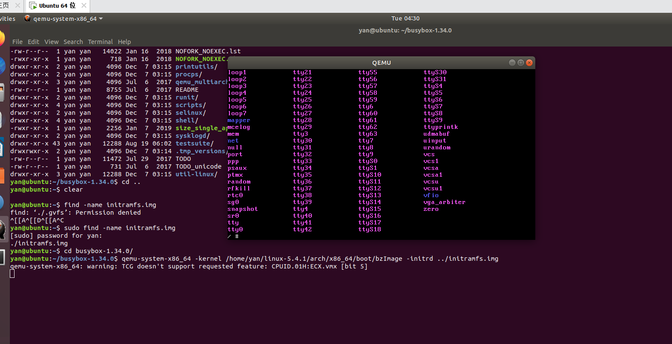Image resolution: width=672 pixels, height=344 pixels.
Task: Click the terminal title yan@ubuntu: ~/busybox-1.34.0
Action: click(x=405, y=30)
